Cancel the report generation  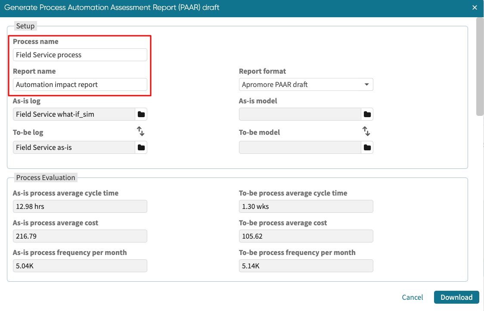click(x=412, y=297)
